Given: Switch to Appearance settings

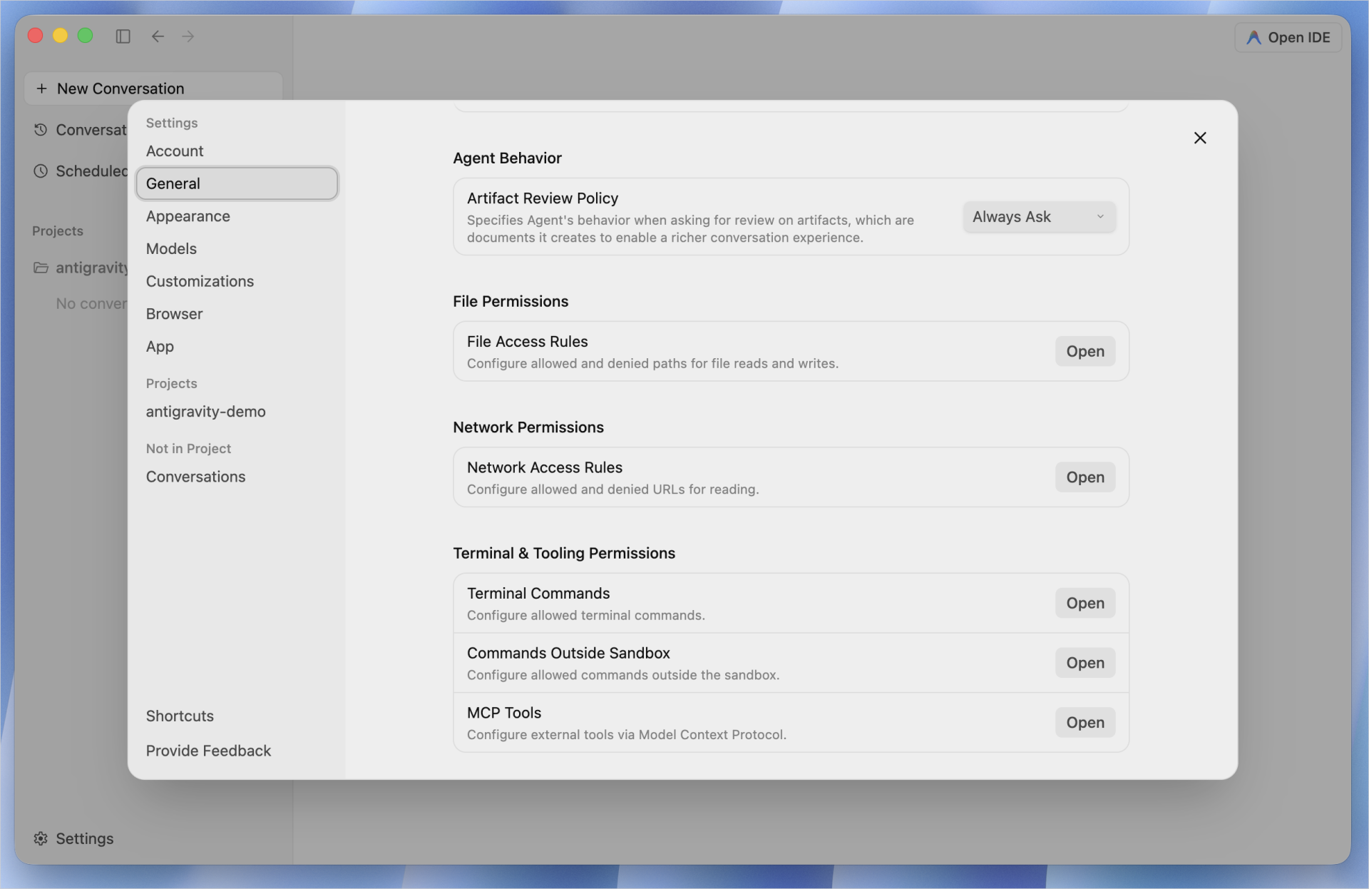Looking at the screenshot, I should coord(237,216).
